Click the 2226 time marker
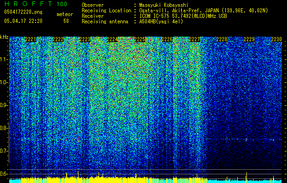 [167, 39]
